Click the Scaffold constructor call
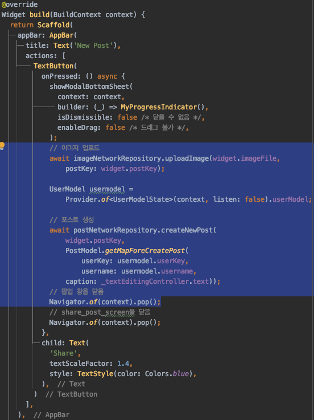314x420 pixels. coord(53,25)
